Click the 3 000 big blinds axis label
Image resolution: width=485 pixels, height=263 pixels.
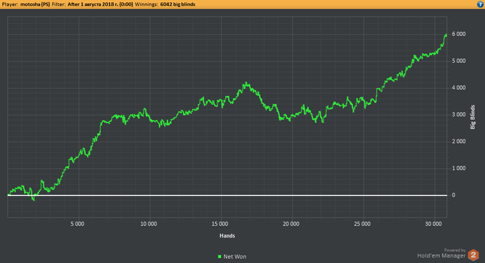pyautogui.click(x=459, y=115)
